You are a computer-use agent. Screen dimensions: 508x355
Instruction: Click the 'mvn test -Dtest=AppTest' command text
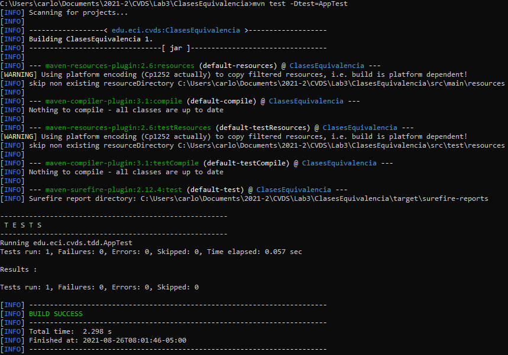click(300, 4)
